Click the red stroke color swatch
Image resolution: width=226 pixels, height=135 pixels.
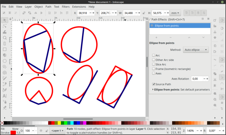(13, 132)
